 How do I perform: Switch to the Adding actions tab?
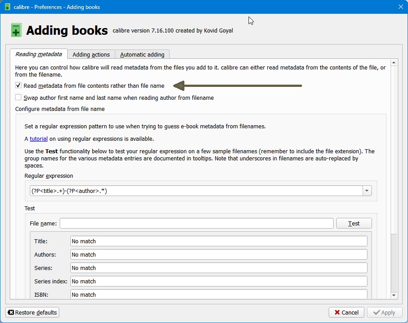tap(91, 54)
